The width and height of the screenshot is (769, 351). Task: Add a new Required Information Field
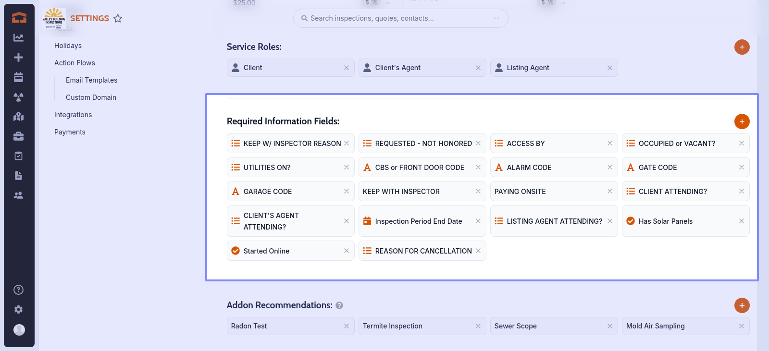[742, 121]
